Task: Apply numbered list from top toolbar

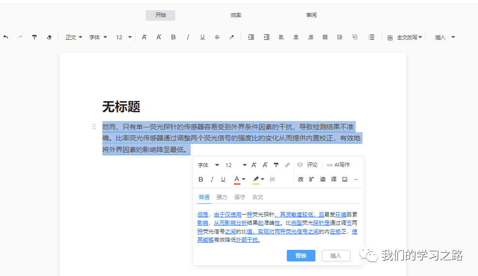Action: click(355, 37)
